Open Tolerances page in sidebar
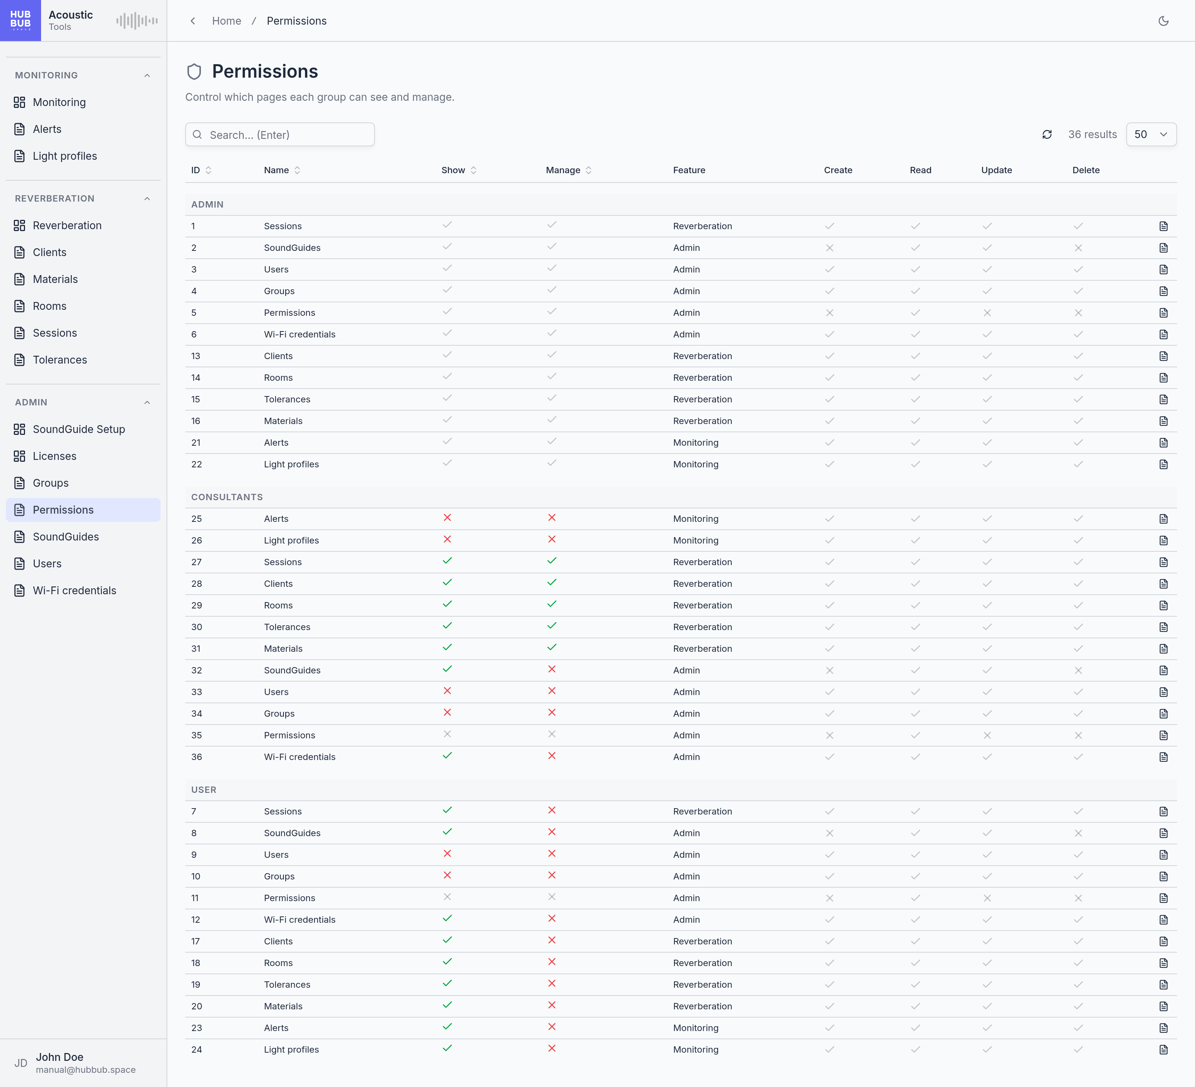This screenshot has height=1087, width=1195. (x=83, y=359)
